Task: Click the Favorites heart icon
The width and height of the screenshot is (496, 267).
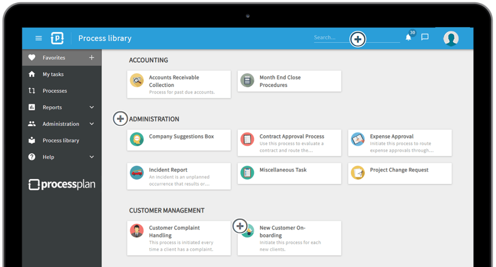Action: pos(32,57)
